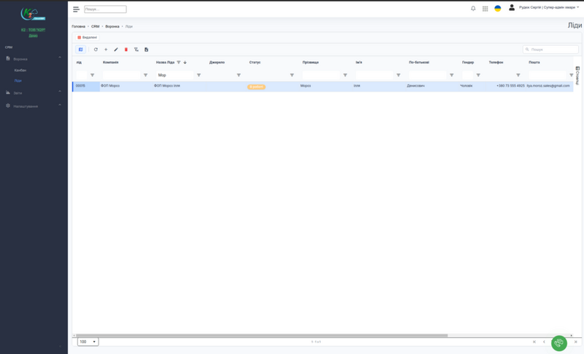584x354 pixels.
Task: Toggle the sidebar hamburger menu
Action: point(76,9)
